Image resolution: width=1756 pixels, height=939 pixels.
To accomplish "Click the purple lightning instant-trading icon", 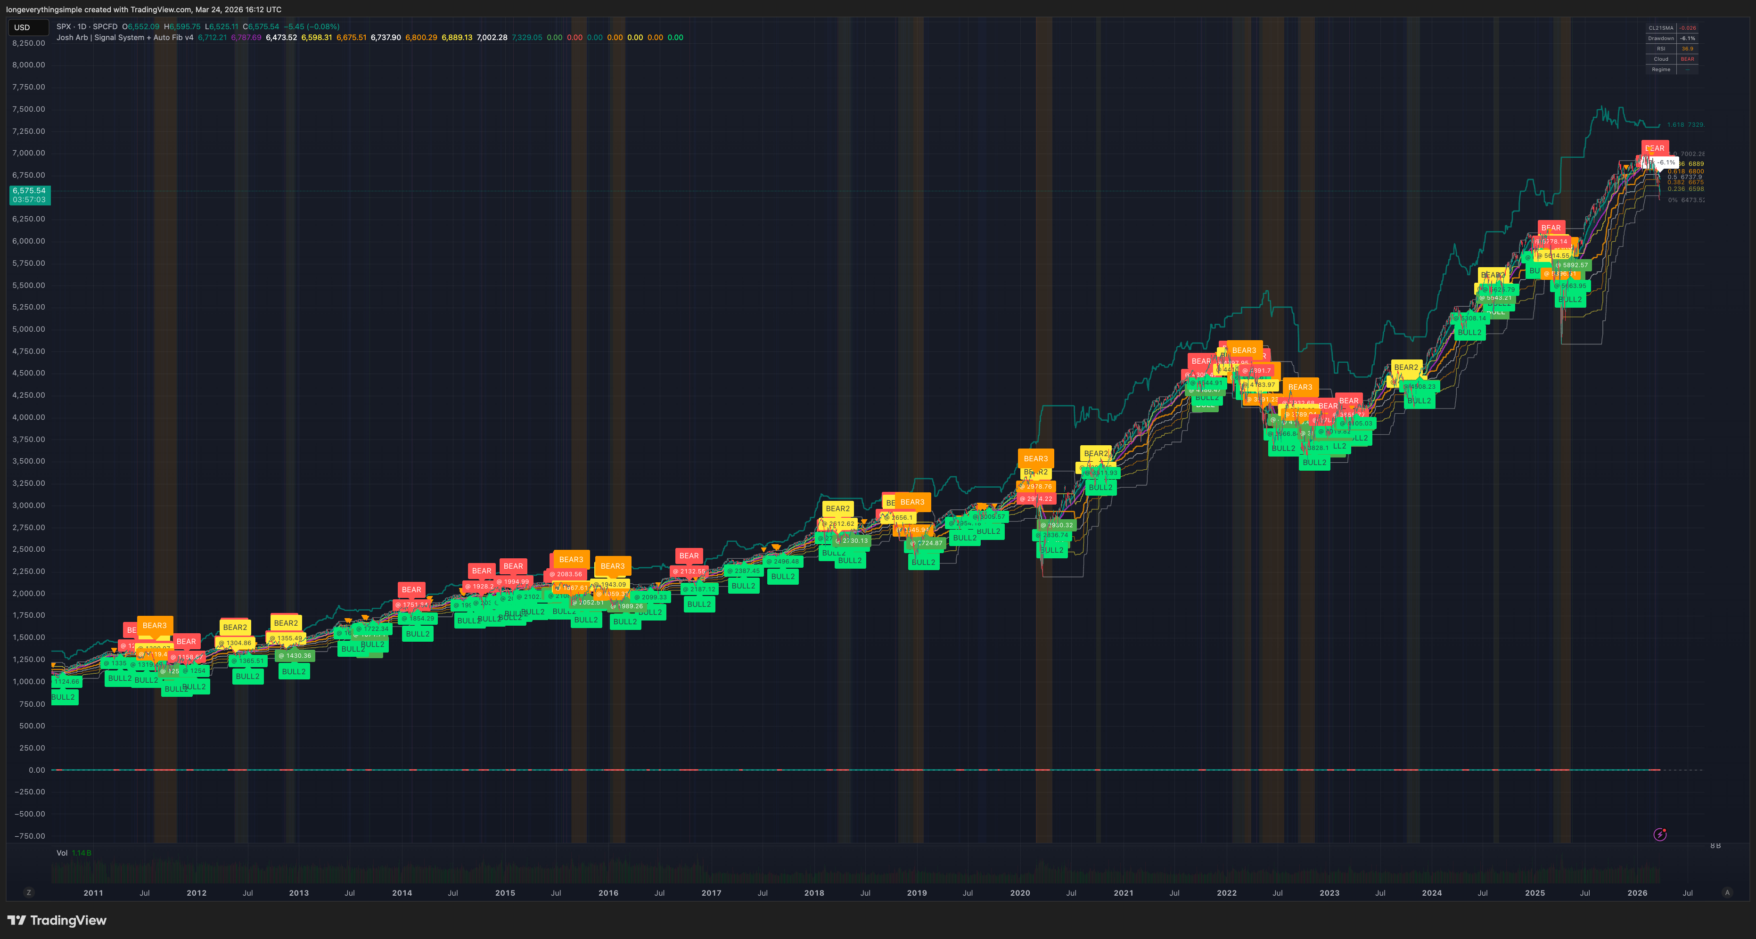I will (x=1660, y=835).
